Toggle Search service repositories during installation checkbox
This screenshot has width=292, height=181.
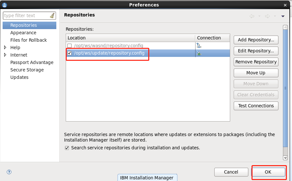pos(67,148)
